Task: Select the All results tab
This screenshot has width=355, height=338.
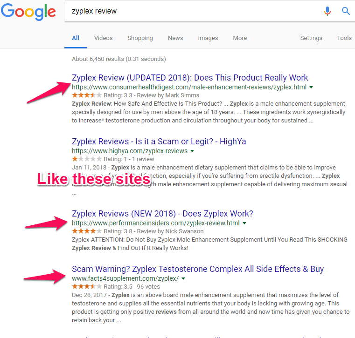Action: pos(76,38)
